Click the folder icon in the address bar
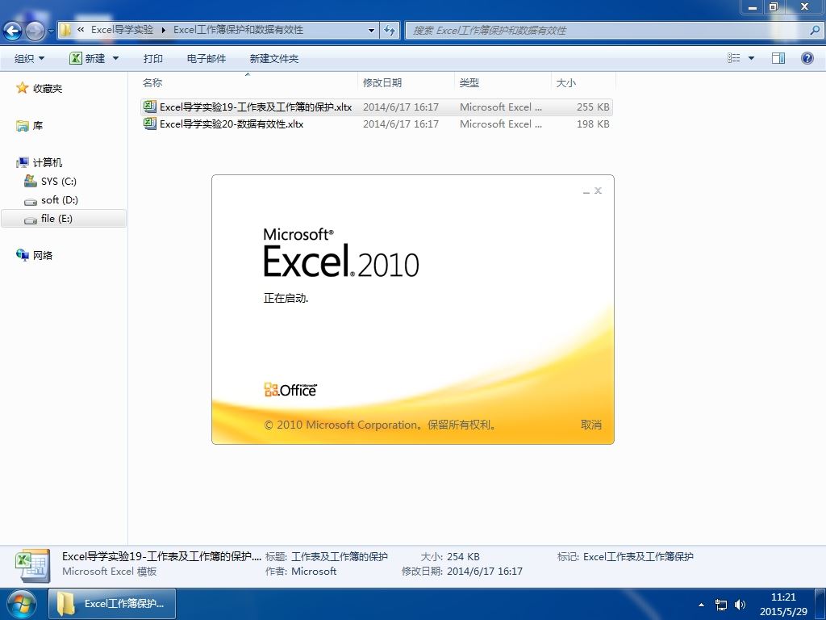Image resolution: width=826 pixels, height=620 pixels. tap(65, 30)
